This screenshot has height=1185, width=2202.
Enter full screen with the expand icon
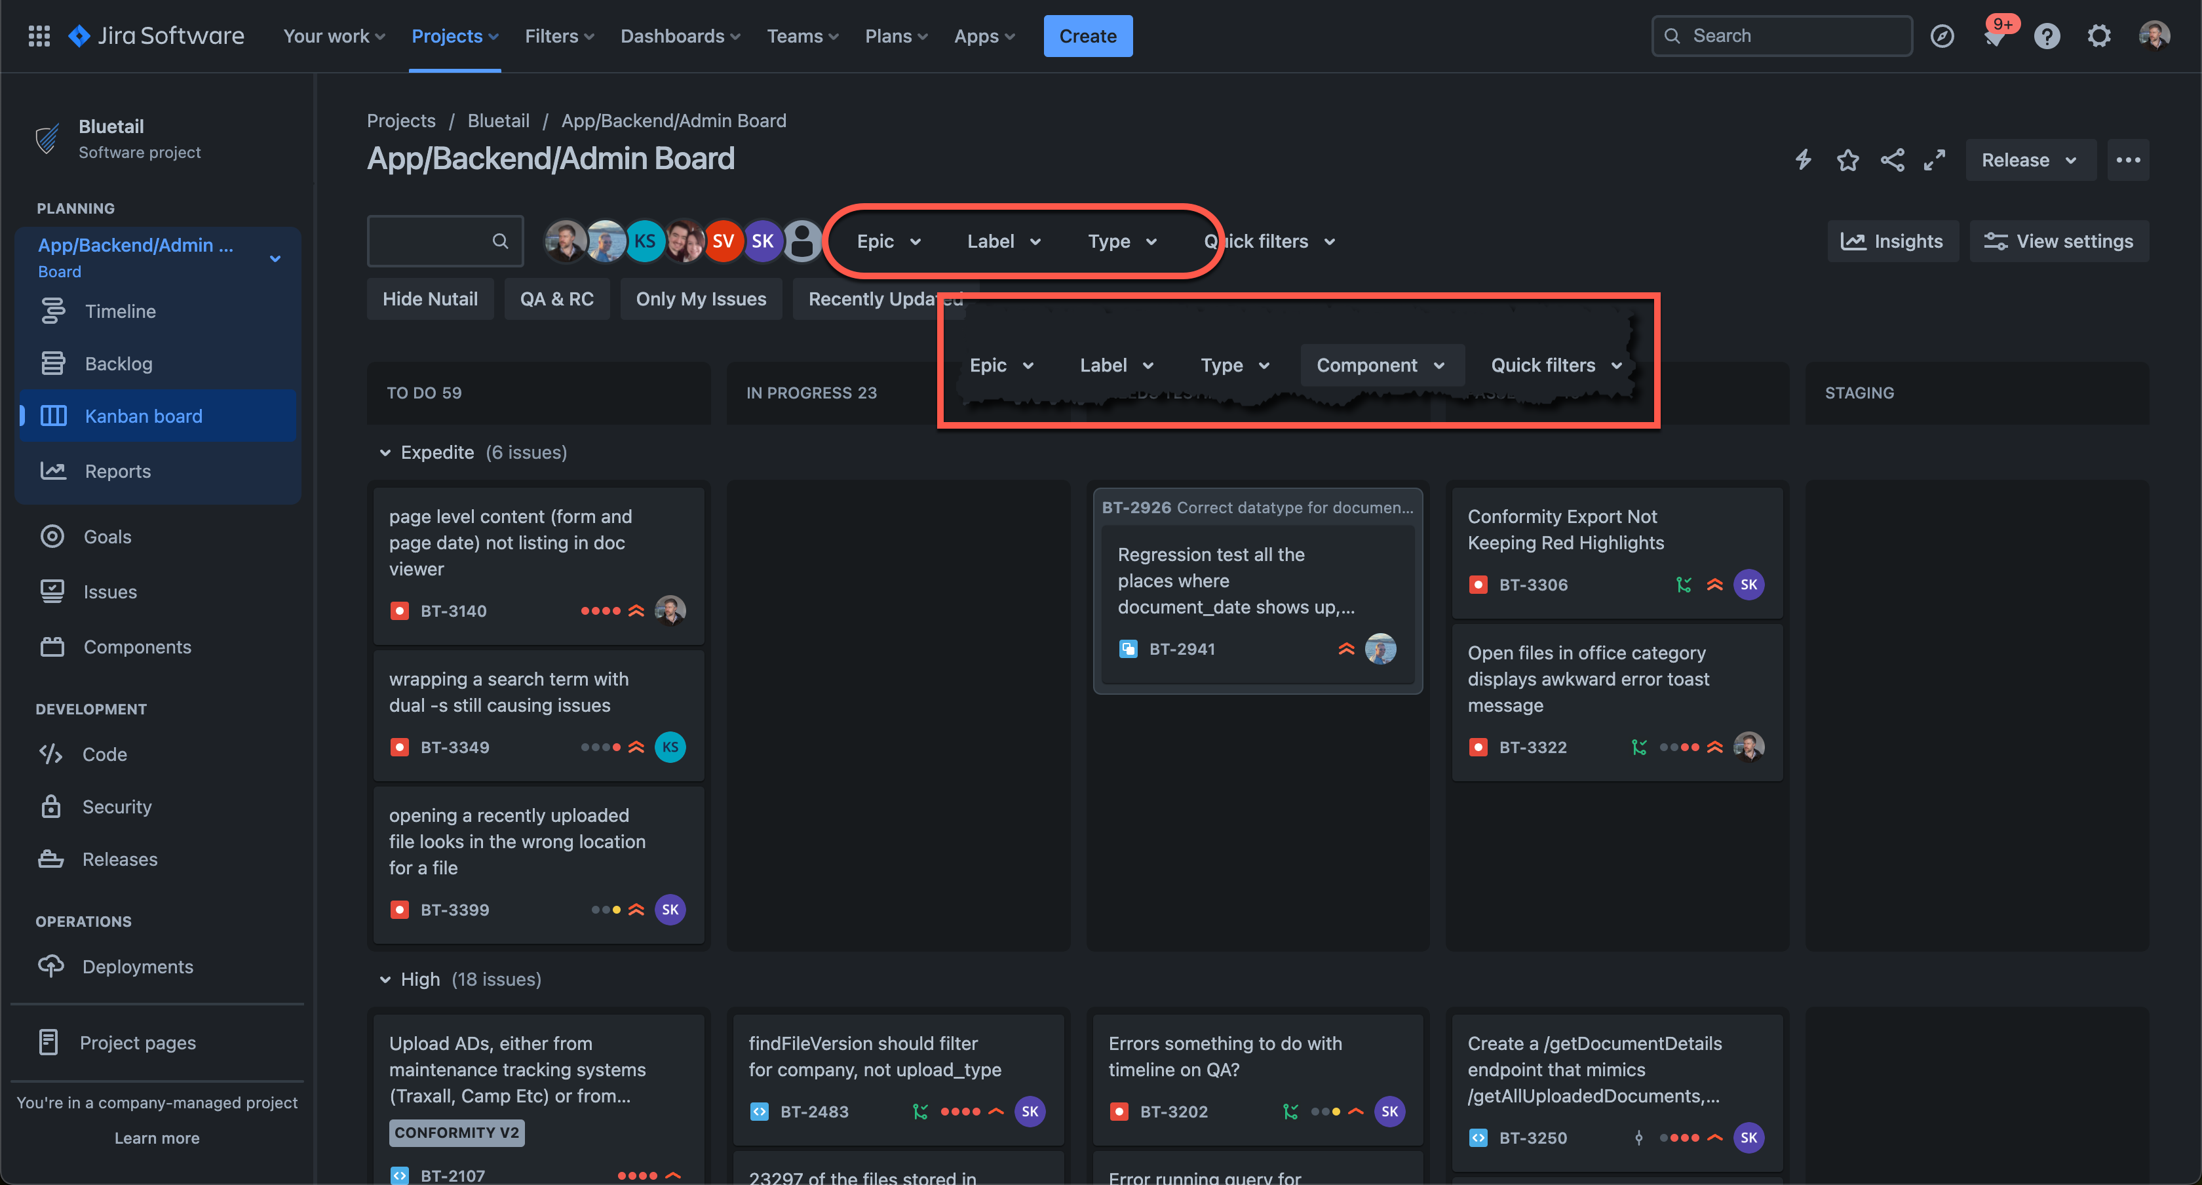pos(1935,160)
